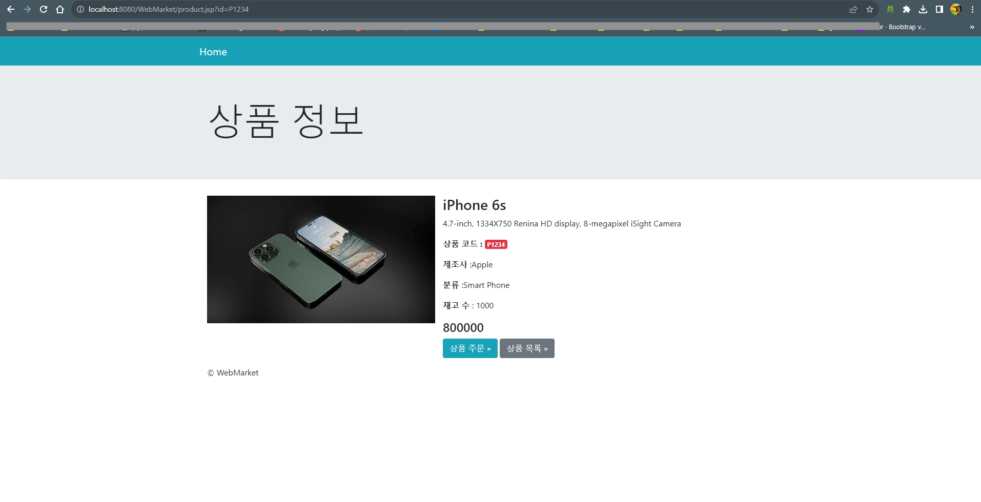Viewport: 981px width, 502px height.
Task: Toggle the browser side panel icon
Action: click(x=939, y=9)
